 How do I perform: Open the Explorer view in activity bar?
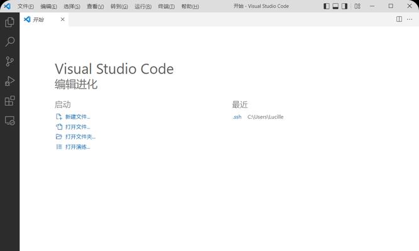[9, 22]
